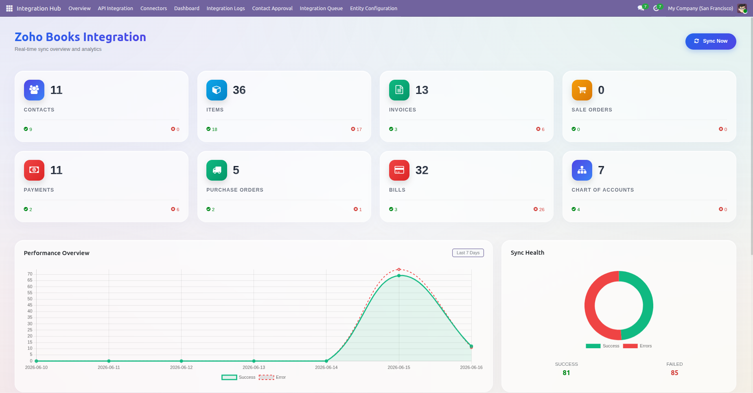This screenshot has width=753, height=393.
Task: Click the Chart of Accounts hierarchy icon
Action: [x=582, y=170]
